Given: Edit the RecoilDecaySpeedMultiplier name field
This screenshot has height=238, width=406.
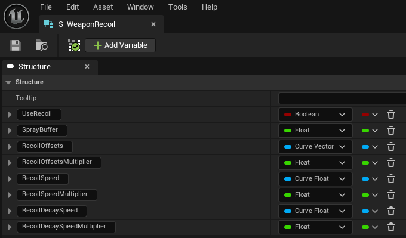Looking at the screenshot, I should pyautogui.click(x=66, y=227).
